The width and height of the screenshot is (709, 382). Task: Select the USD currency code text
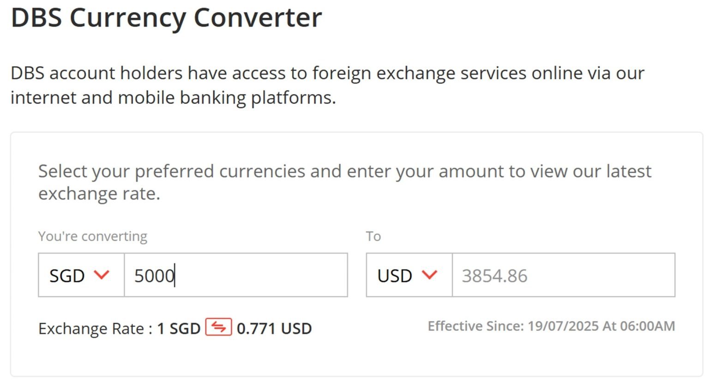[394, 275]
